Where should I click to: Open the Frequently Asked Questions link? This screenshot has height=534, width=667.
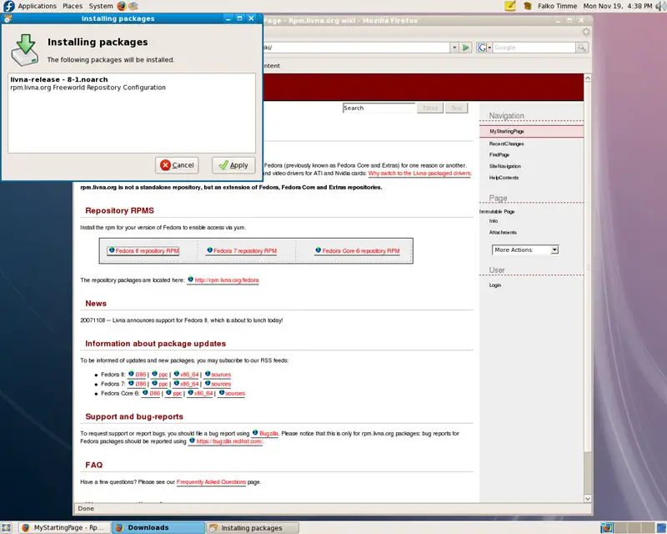[211, 482]
